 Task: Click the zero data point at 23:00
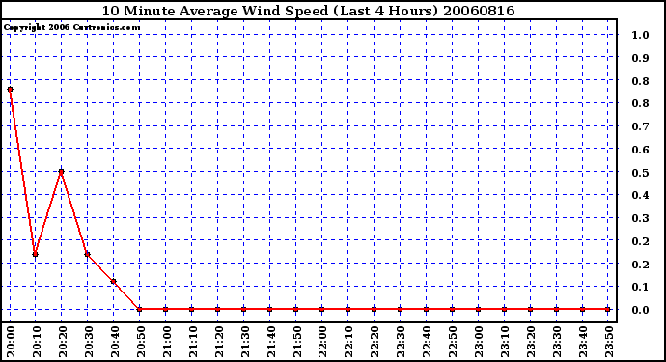point(478,309)
